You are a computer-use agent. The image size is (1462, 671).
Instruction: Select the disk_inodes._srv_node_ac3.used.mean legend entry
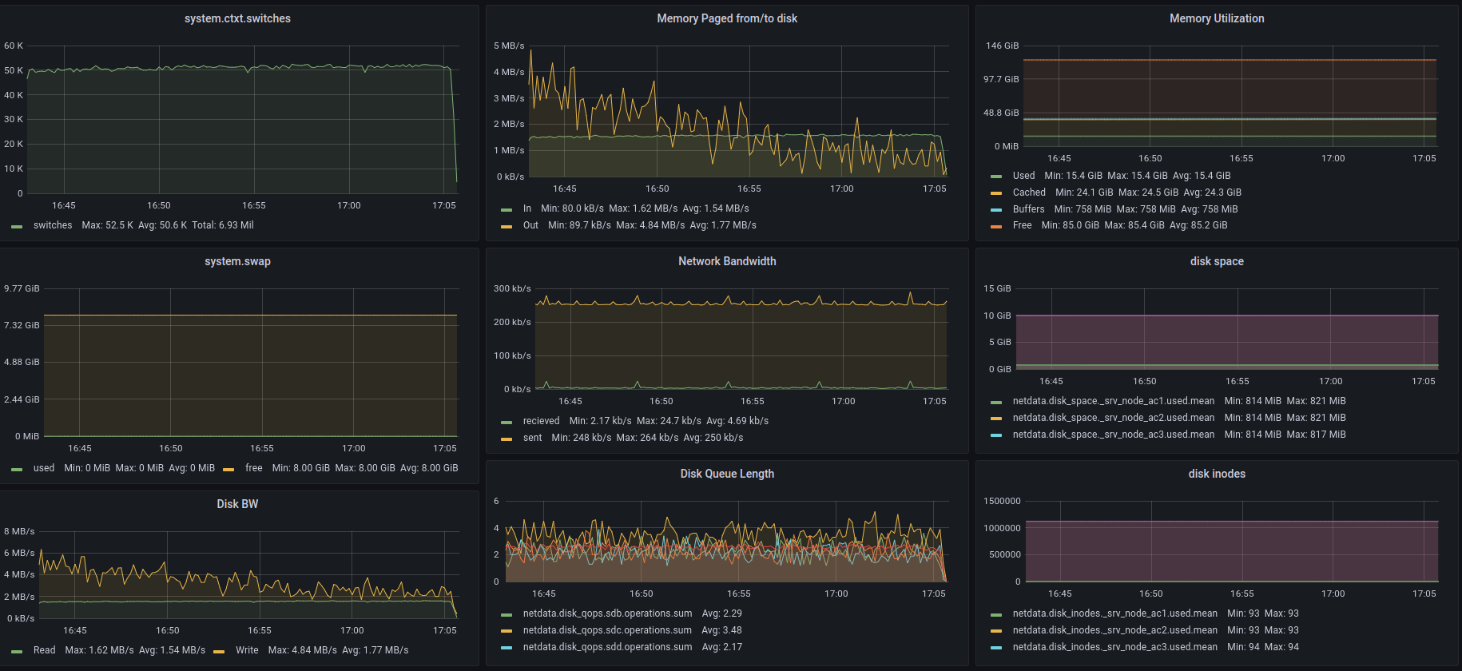coord(1114,647)
